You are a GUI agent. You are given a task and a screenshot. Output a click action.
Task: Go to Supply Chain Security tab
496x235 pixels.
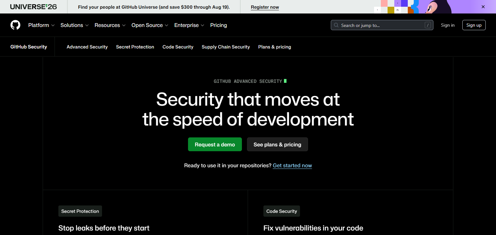[x=226, y=47]
